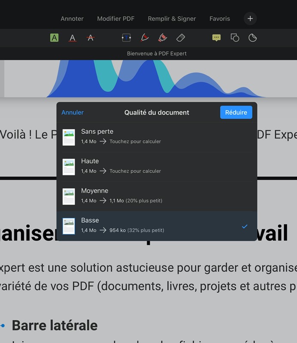This screenshot has height=343, width=297.
Task: Select the text highlight tool
Action: (x=54, y=38)
